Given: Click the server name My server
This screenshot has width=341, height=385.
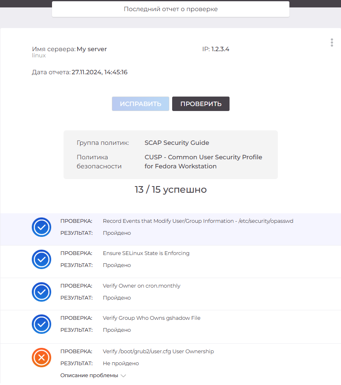Looking at the screenshot, I should [92, 49].
